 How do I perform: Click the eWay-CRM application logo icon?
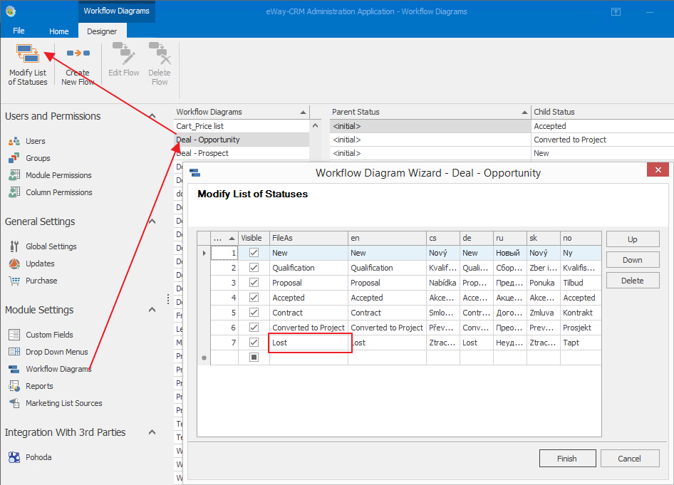pos(11,11)
